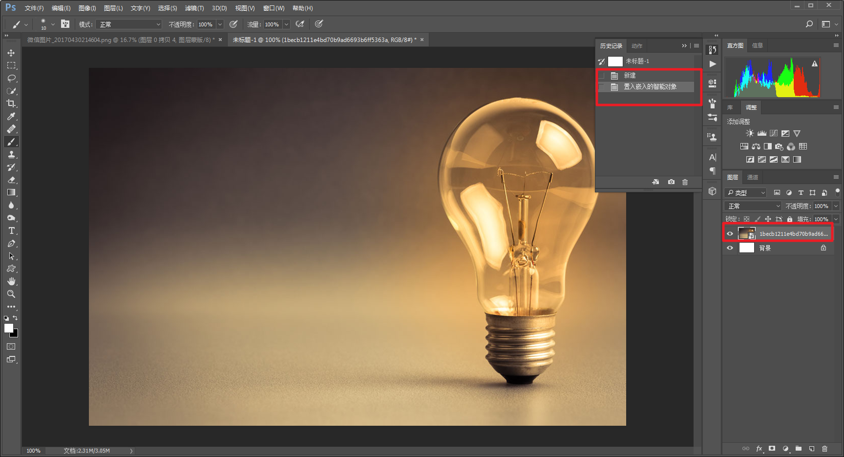This screenshot has height=457, width=844.
Task: Pick the Lasso tool
Action: coord(11,78)
